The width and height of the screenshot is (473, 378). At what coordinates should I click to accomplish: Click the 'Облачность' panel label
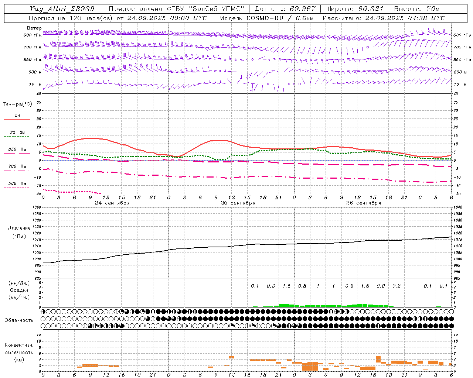(x=19, y=320)
